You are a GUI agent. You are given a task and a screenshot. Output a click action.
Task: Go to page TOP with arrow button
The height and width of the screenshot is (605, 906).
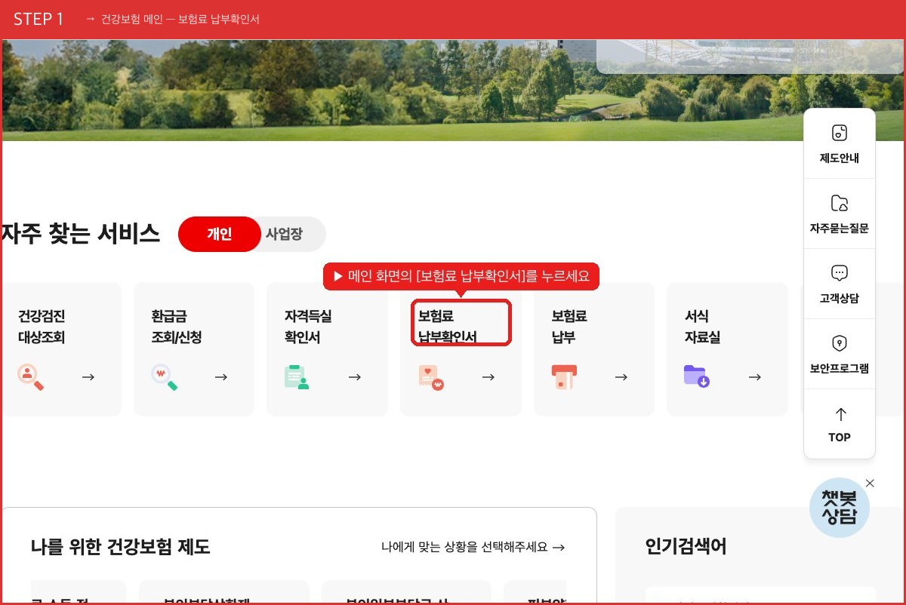840,424
